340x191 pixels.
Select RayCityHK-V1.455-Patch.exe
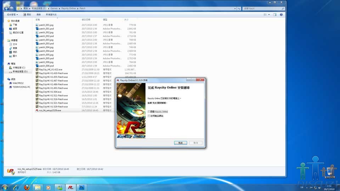[x=53, y=77]
